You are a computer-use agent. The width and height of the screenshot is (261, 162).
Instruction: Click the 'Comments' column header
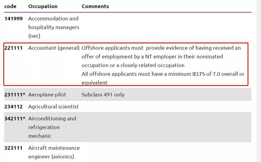(x=95, y=6)
